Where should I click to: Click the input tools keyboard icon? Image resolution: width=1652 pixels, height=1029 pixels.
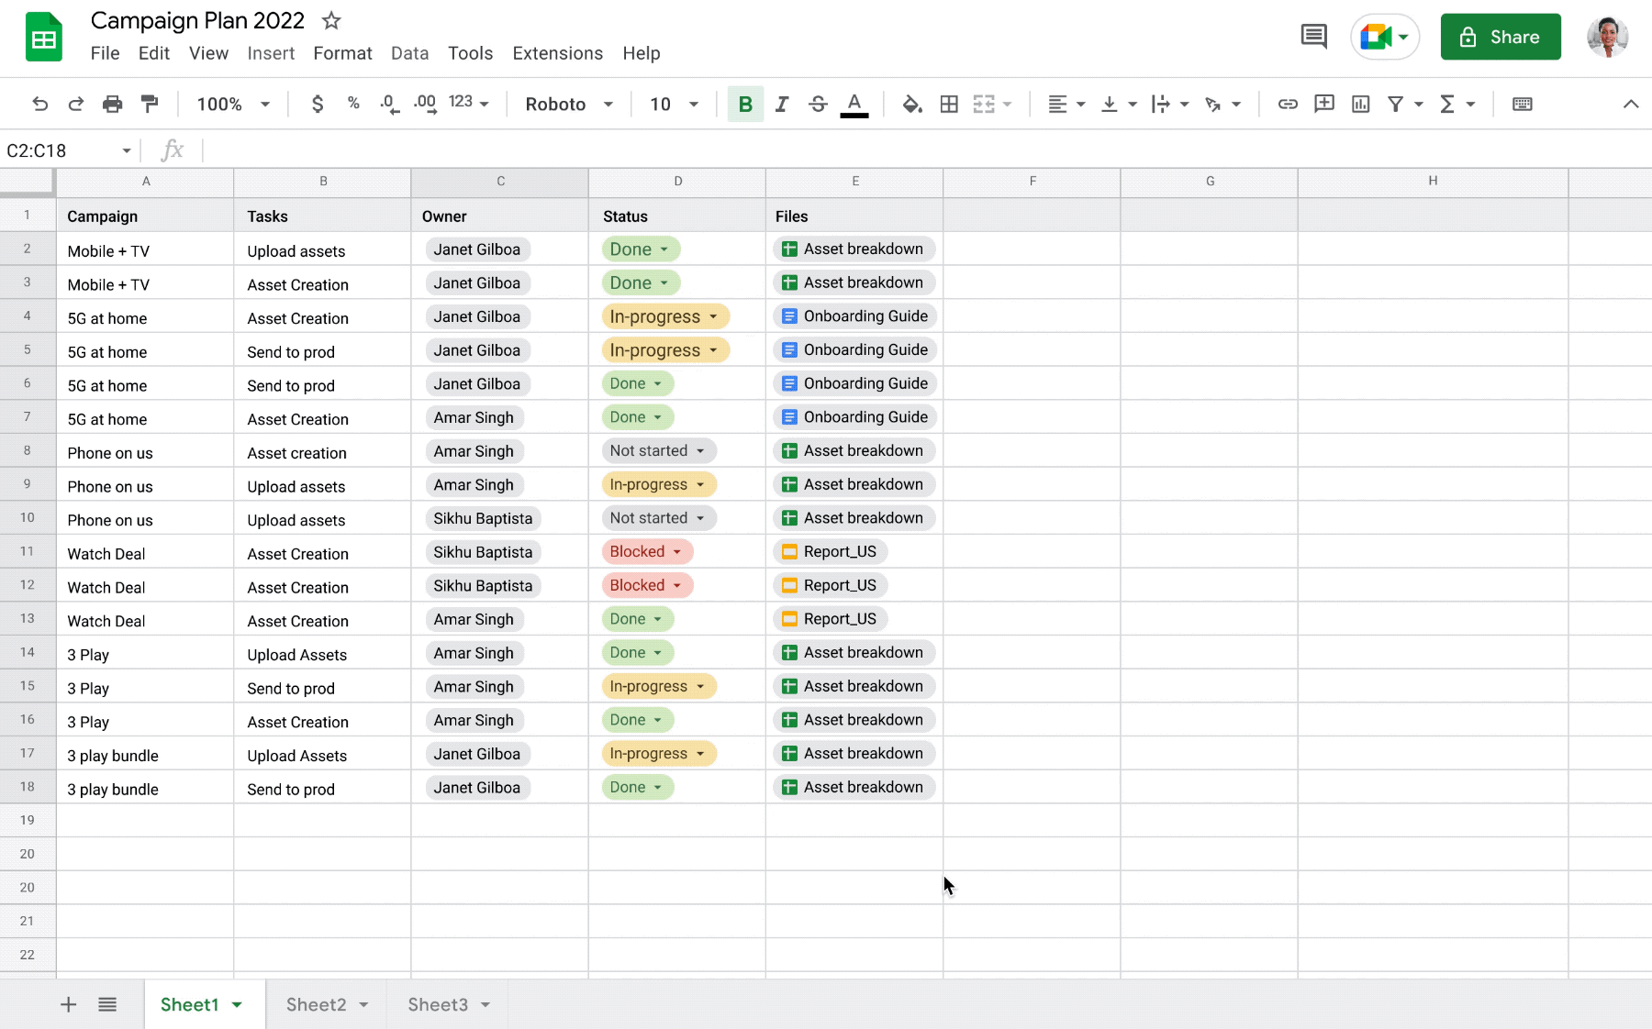[x=1523, y=105]
